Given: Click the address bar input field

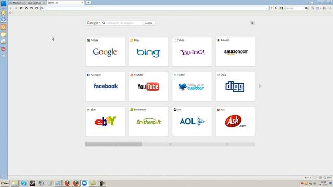Looking at the screenshot, I should [155, 8].
